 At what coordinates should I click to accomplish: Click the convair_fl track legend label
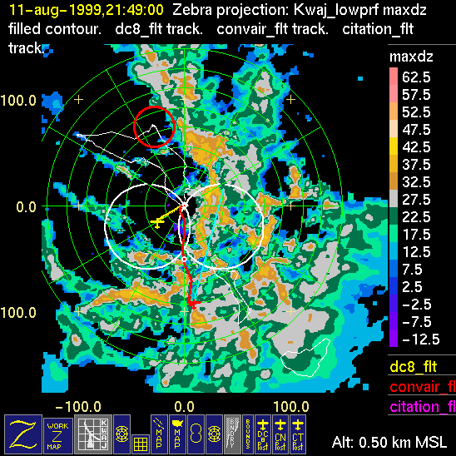click(x=423, y=386)
